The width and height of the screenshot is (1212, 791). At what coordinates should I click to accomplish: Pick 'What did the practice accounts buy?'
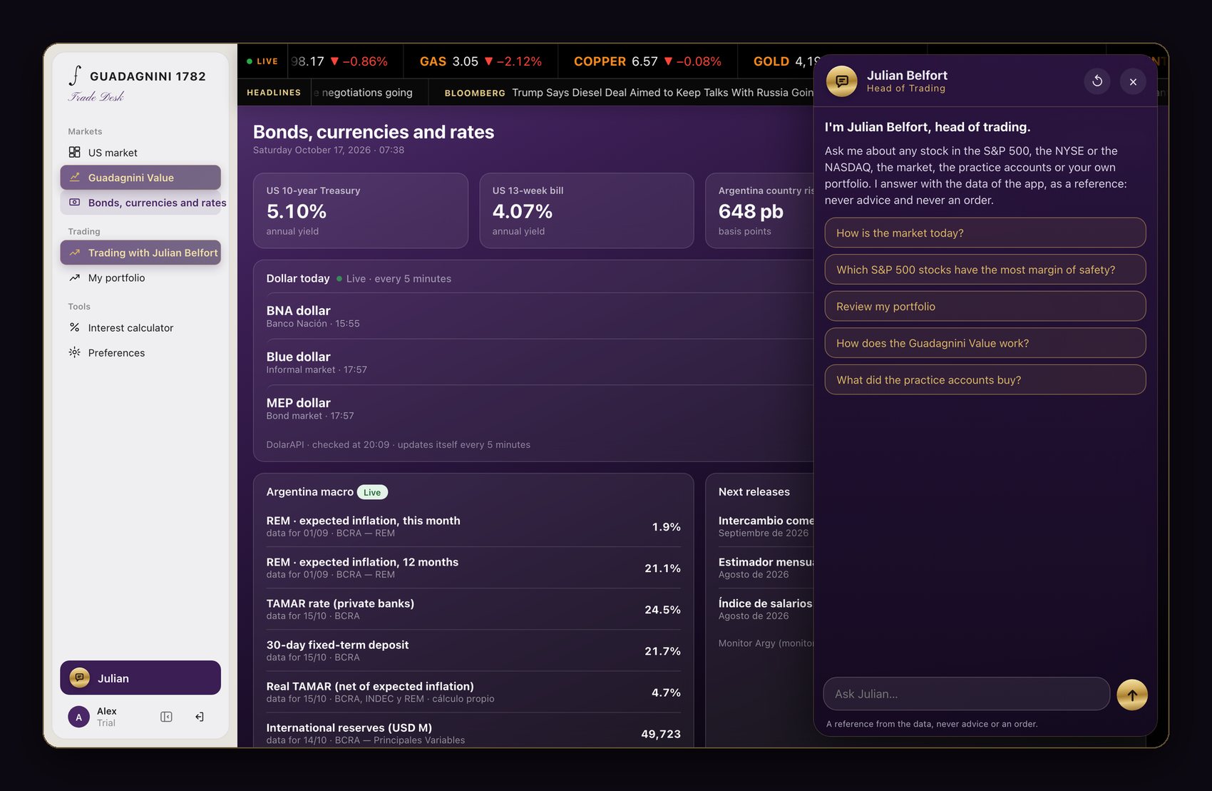pyautogui.click(x=985, y=379)
